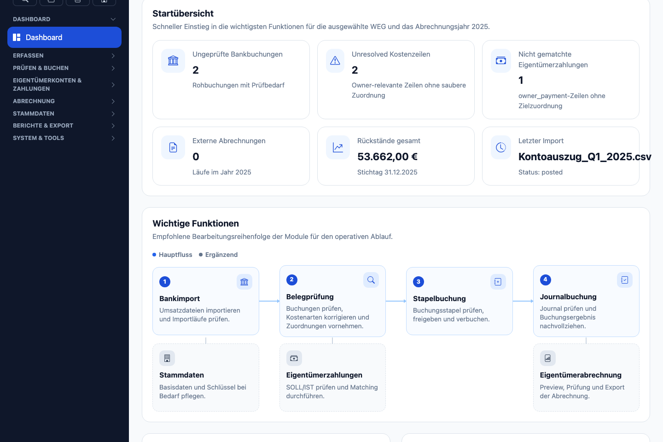This screenshot has height=442, width=663.
Task: Click the warning triangle on Unresolved Kostenzeilen
Action: coord(335,61)
